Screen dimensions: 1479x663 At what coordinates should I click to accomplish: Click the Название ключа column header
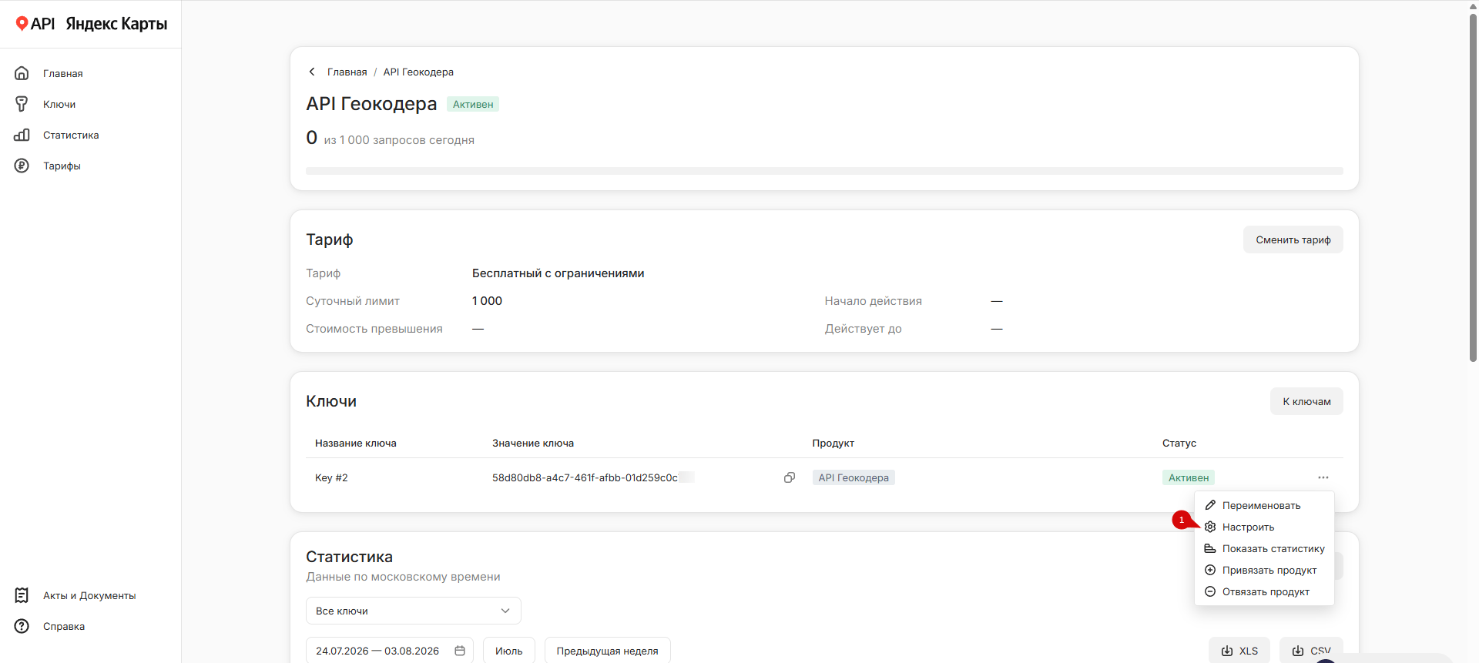click(x=356, y=443)
